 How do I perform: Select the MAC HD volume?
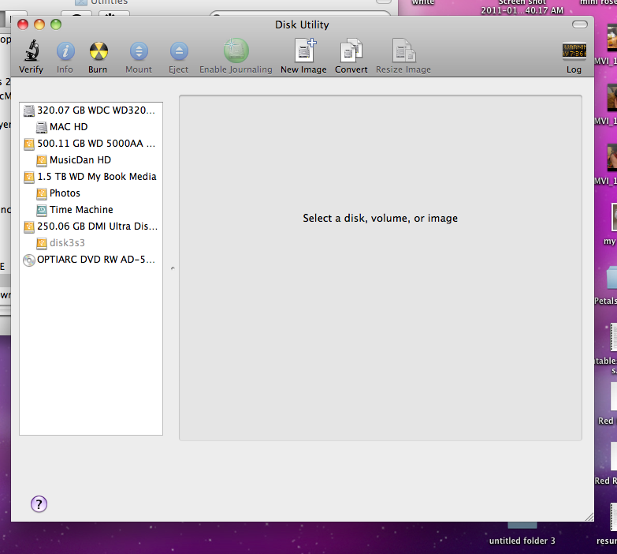[x=91, y=127]
